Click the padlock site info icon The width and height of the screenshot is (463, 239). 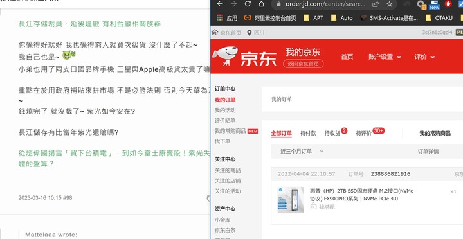[x=279, y=4]
